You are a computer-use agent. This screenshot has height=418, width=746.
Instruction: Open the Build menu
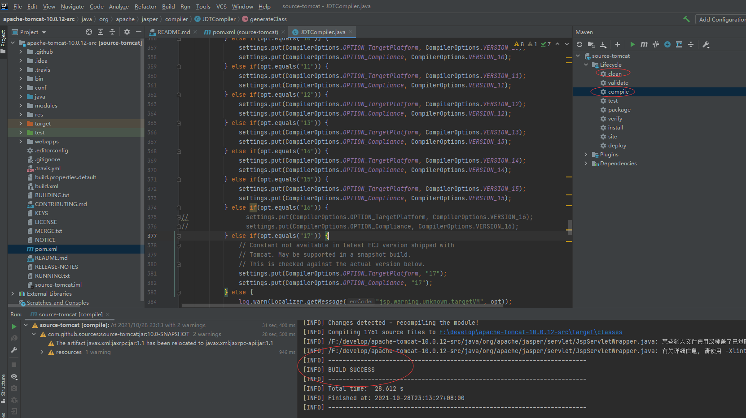pyautogui.click(x=168, y=6)
